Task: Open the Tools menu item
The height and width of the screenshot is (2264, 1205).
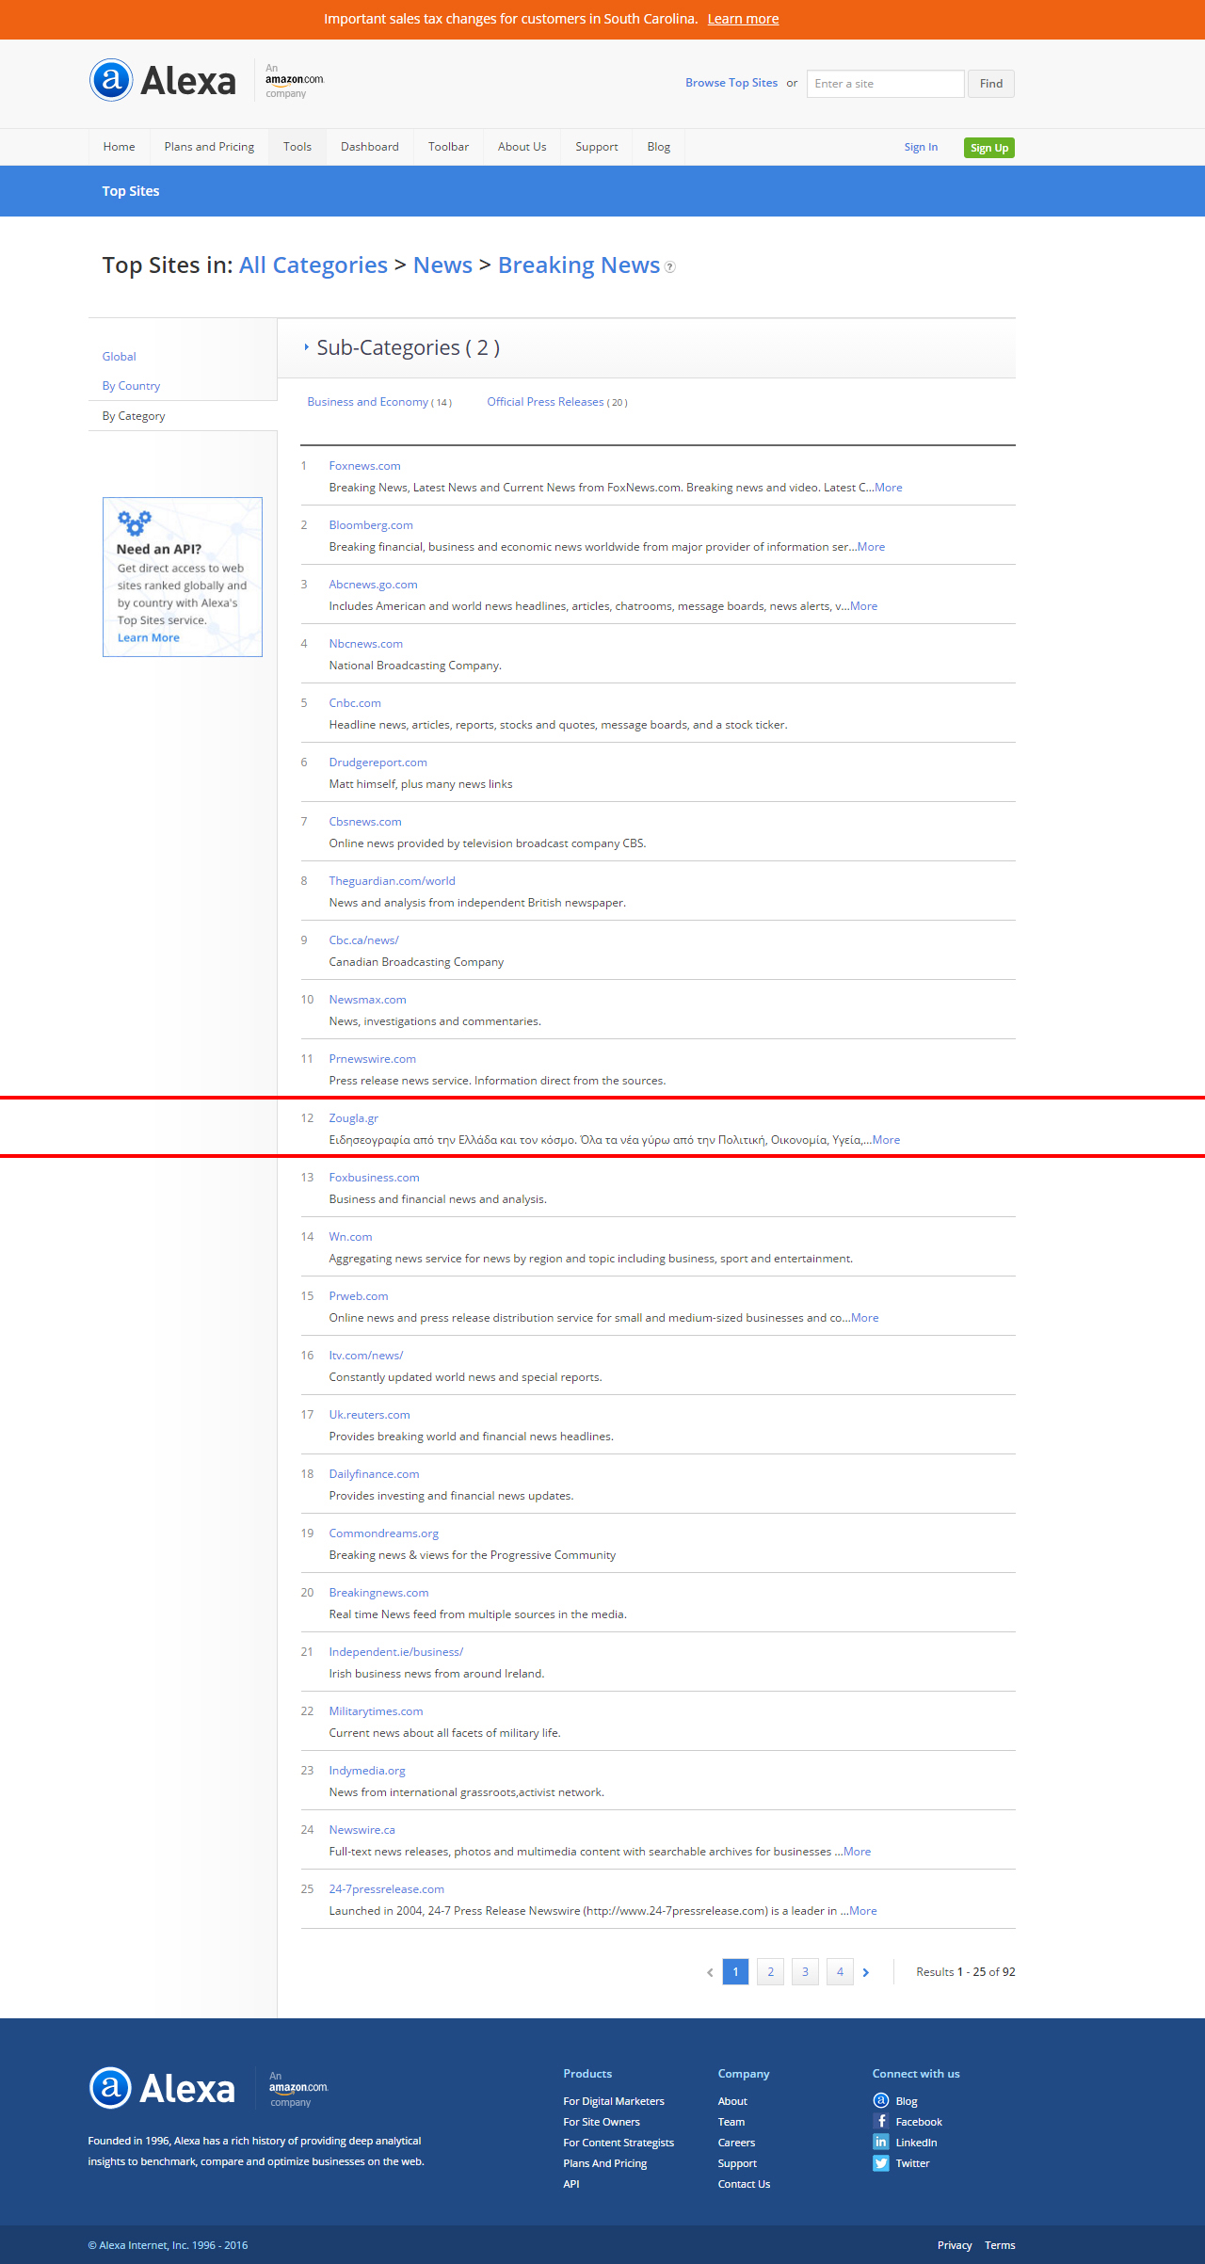Action: point(297,147)
